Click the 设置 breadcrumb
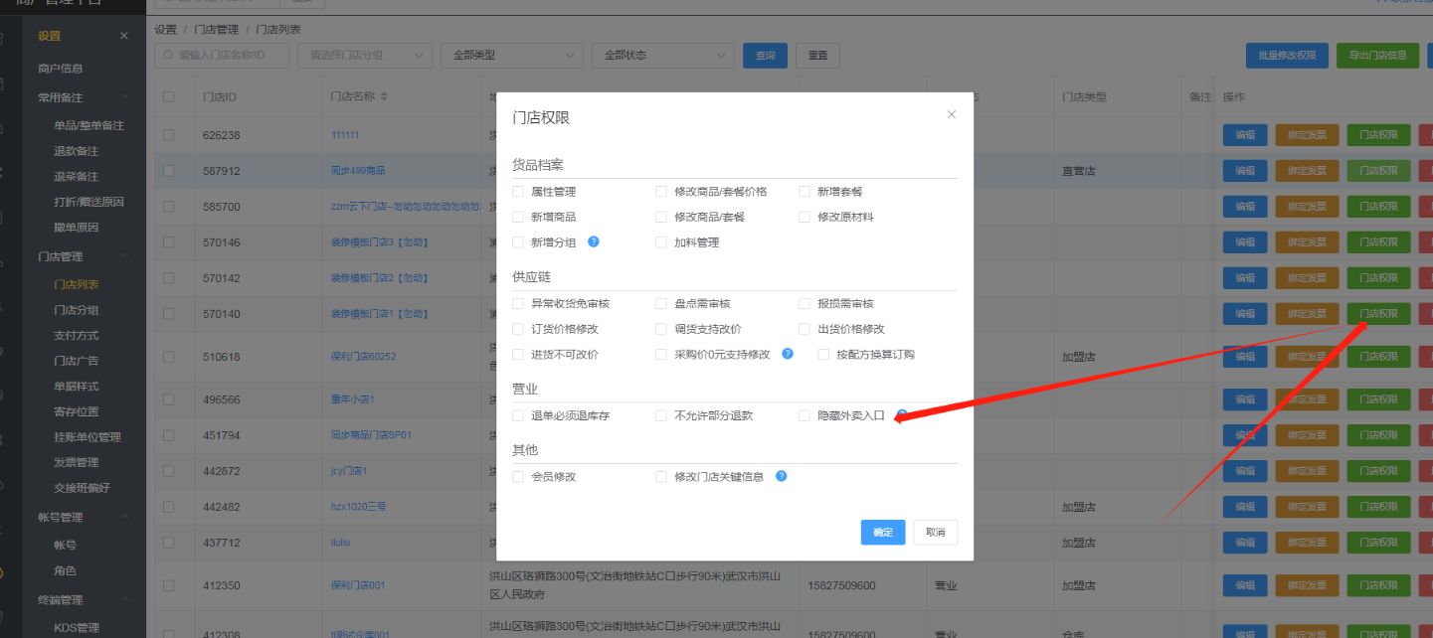1433x638 pixels. (165, 30)
